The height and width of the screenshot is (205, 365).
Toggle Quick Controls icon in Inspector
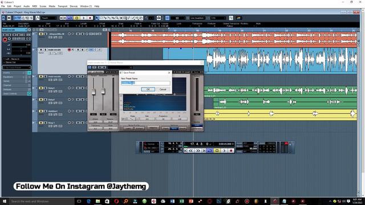click(29, 93)
